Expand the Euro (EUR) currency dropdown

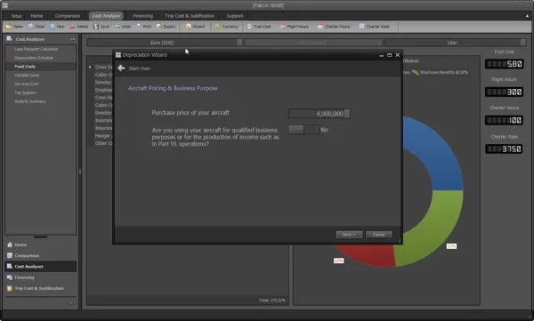click(239, 43)
